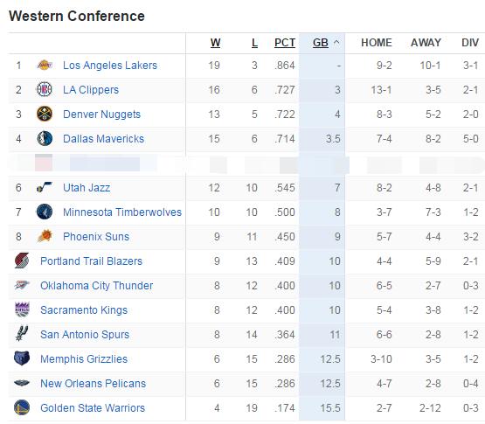Open the Memphis Grizzlies team link
The height and width of the screenshot is (424, 485).
(84, 358)
